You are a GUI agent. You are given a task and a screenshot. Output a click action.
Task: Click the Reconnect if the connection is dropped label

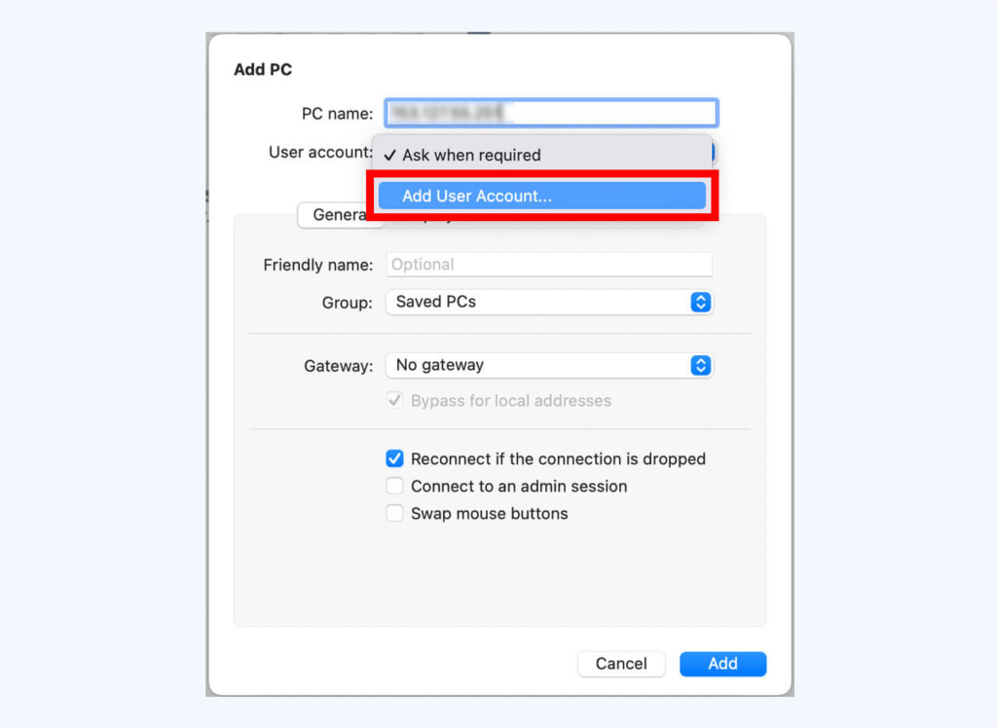pyautogui.click(x=558, y=459)
